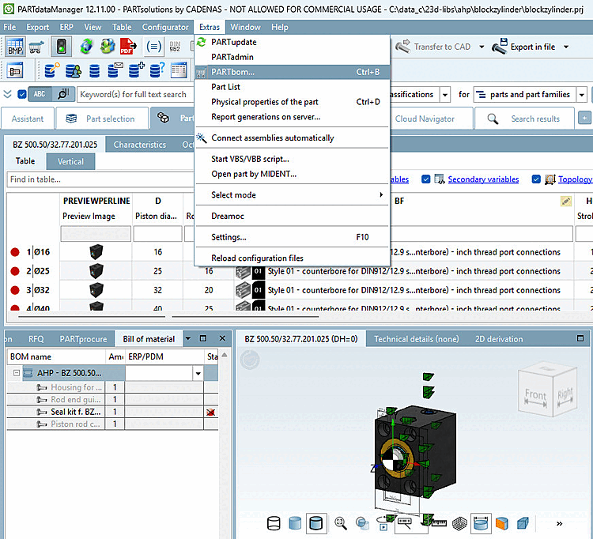Screen dimensions: 593x539
Task: Open the Transfer to CAD dropdown arrow
Action: coord(482,47)
